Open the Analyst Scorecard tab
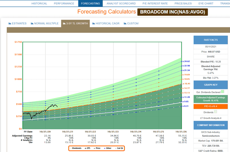 pyautogui.click(x=121, y=3)
